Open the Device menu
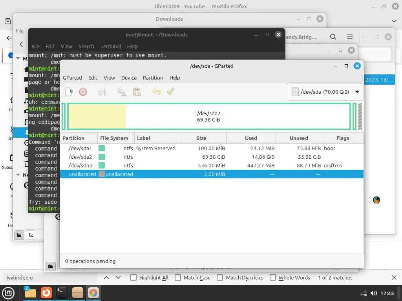 coord(129,78)
